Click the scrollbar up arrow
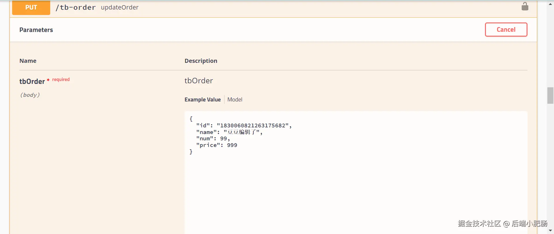Viewport: 554px width, 234px height. click(550, 4)
